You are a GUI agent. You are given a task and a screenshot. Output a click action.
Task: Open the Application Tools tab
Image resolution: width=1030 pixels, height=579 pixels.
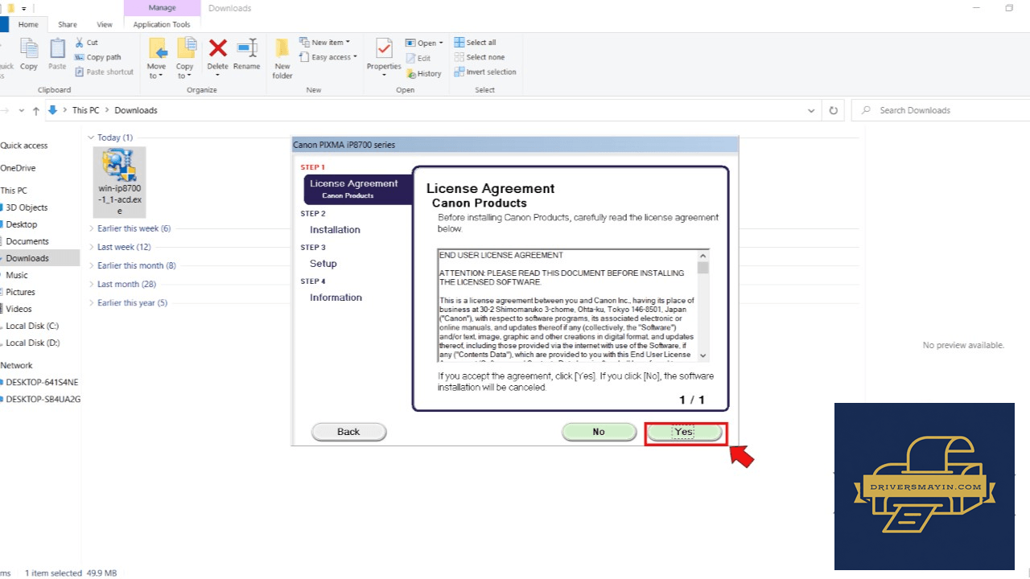pyautogui.click(x=162, y=25)
